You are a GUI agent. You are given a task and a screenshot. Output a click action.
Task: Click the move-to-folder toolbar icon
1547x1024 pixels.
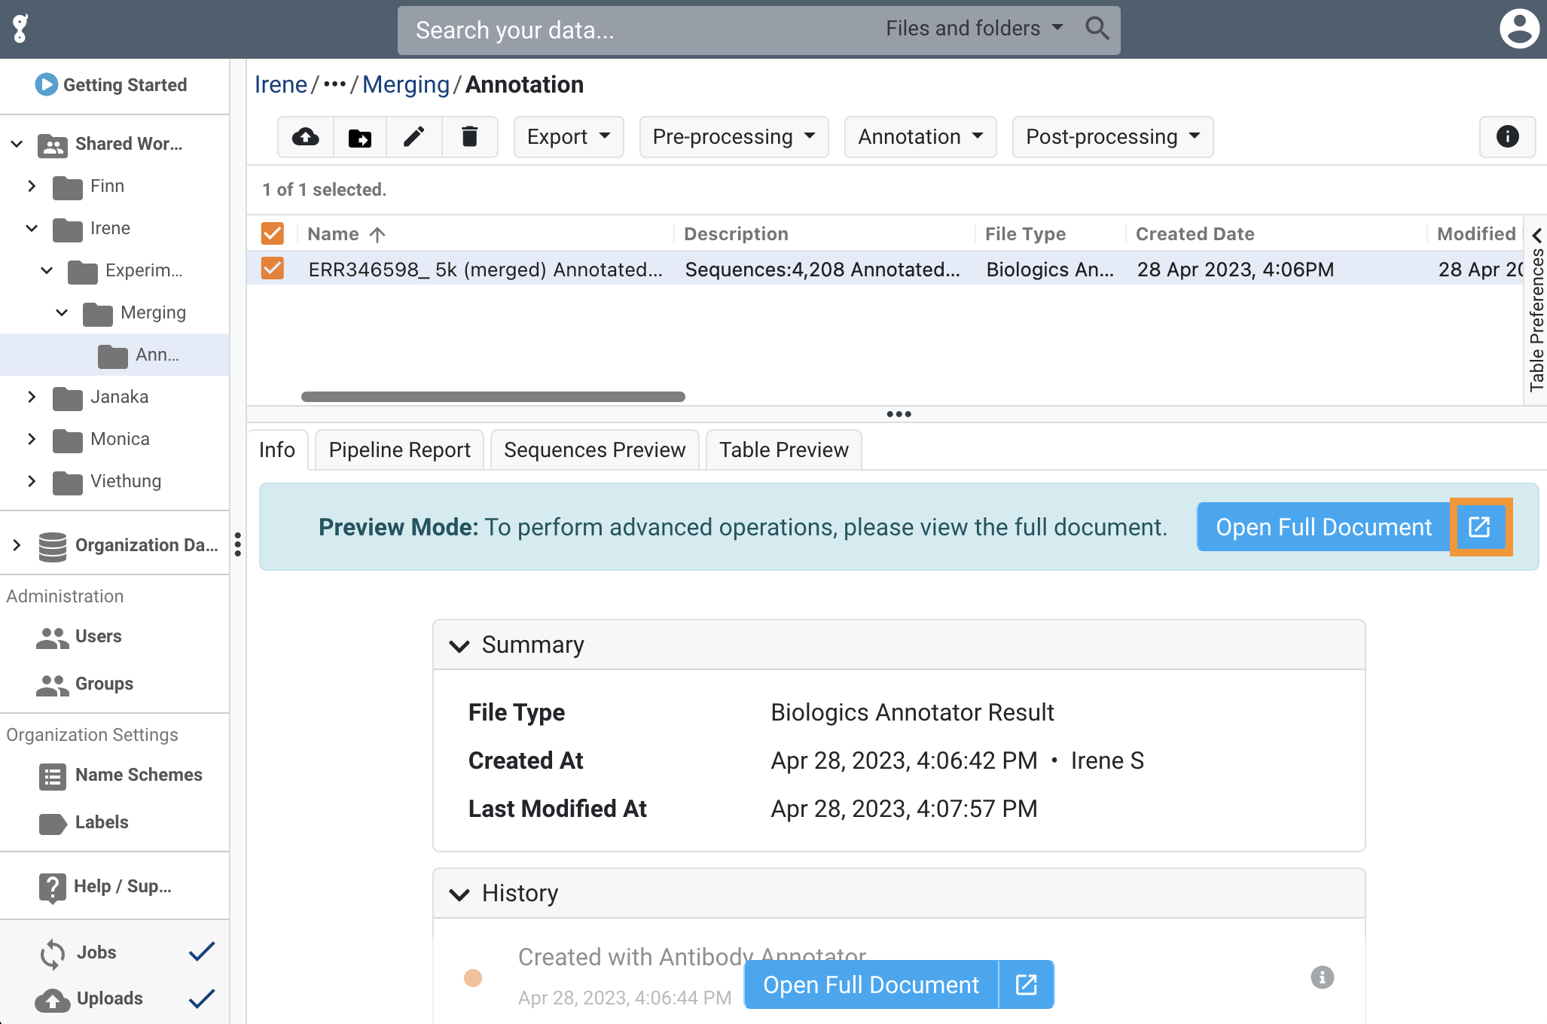coord(360,137)
